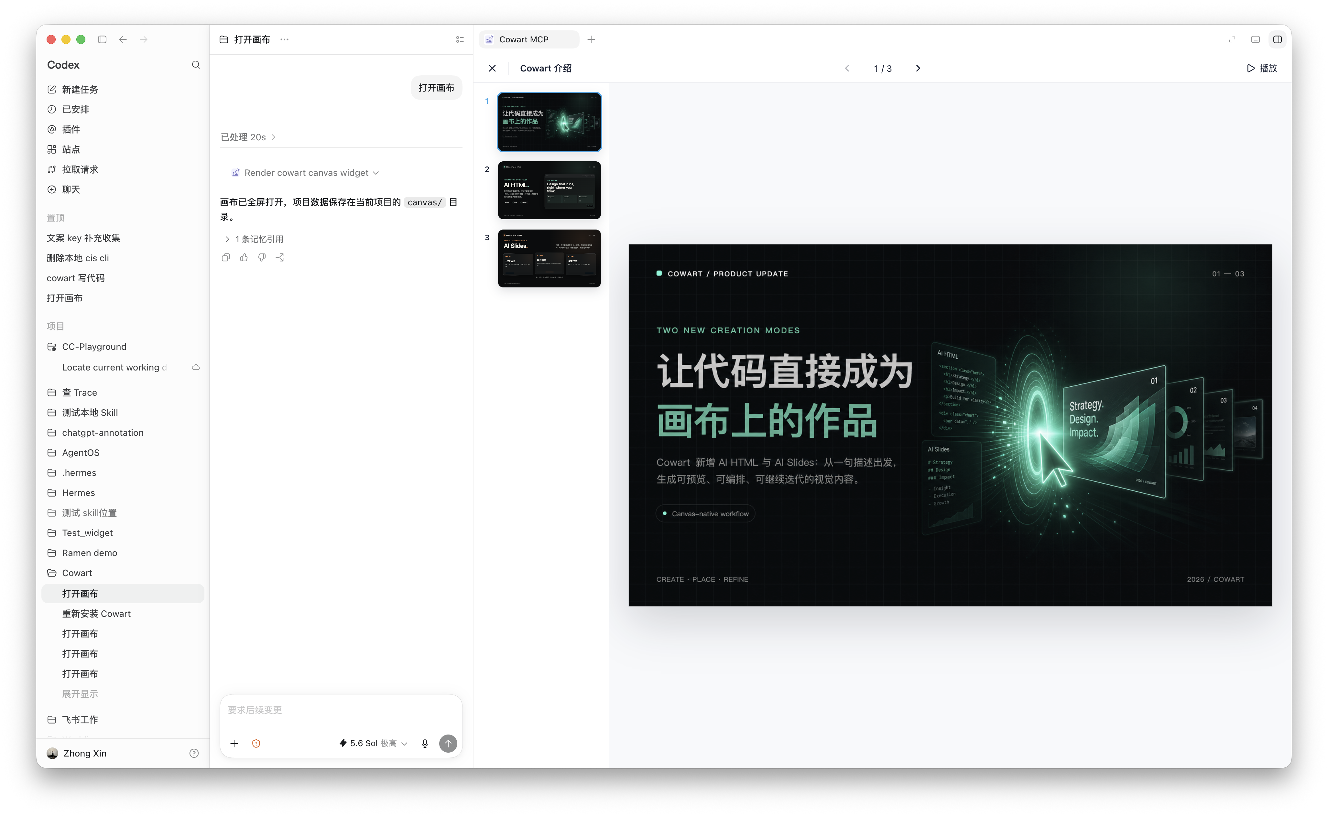Go to next slide chevron
1328x816 pixels.
tap(918, 69)
